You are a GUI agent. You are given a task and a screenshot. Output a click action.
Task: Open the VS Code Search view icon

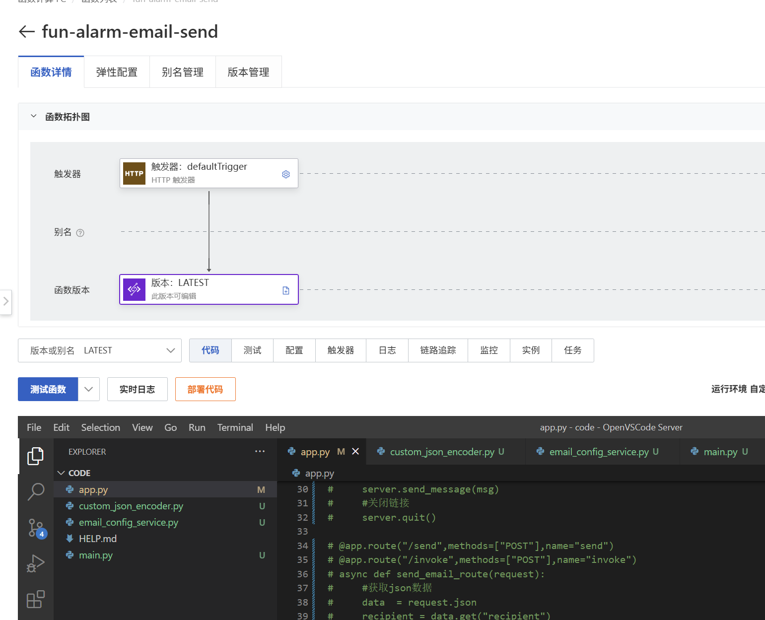(35, 491)
